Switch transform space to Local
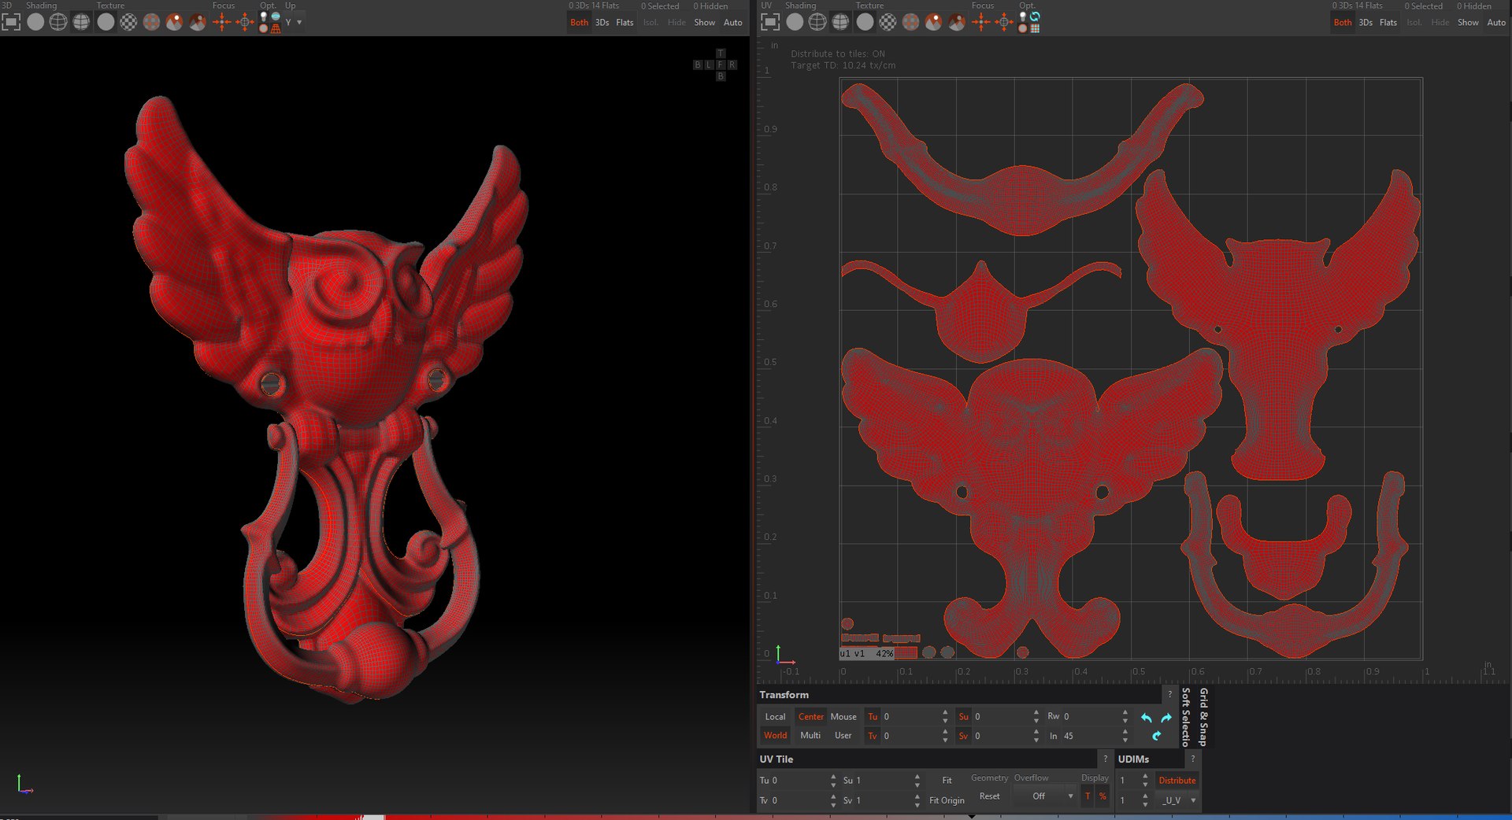Screen dimensions: 1512x820 [x=775, y=717]
